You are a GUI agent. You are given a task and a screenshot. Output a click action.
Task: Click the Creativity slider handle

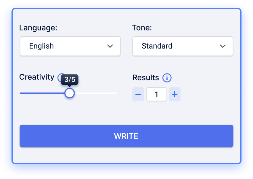pos(70,93)
